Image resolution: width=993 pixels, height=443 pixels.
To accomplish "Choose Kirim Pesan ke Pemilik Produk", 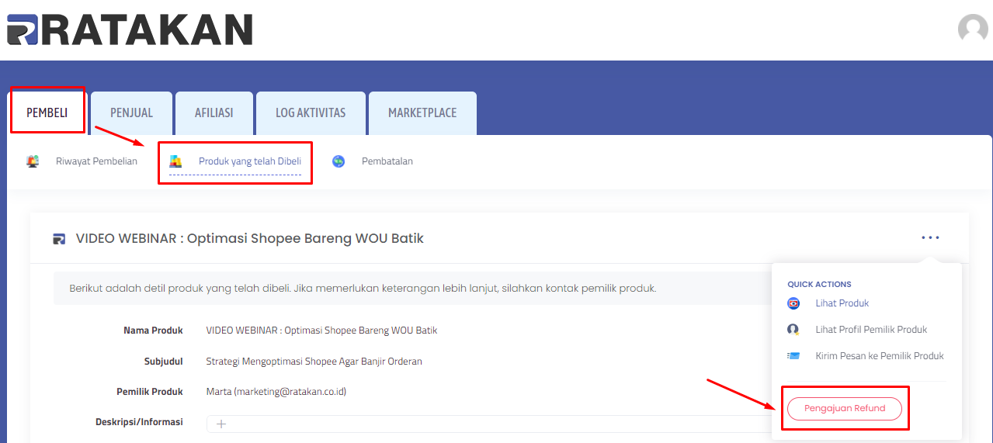I will coord(880,356).
